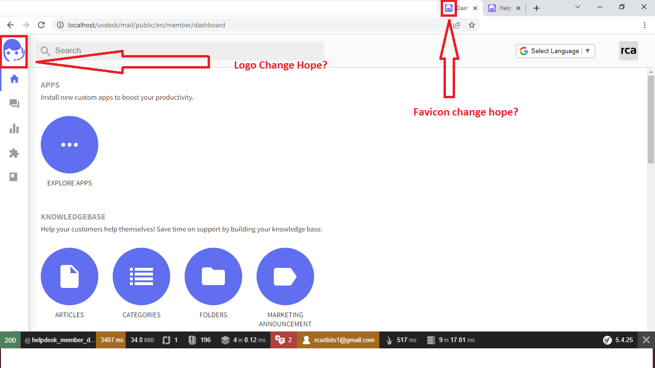Expand the Select Language dropdown
Viewport: 655px width, 368px height.
click(x=555, y=51)
